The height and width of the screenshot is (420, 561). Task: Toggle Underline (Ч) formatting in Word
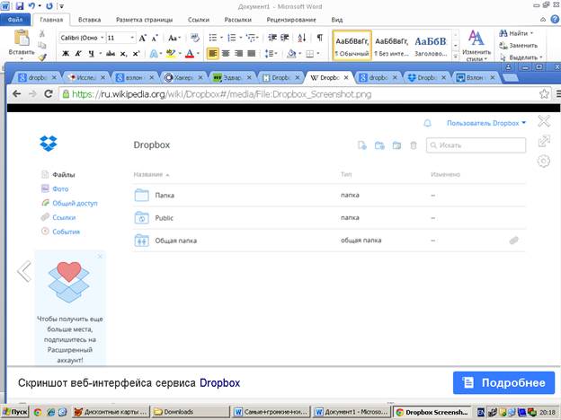tap(91, 54)
